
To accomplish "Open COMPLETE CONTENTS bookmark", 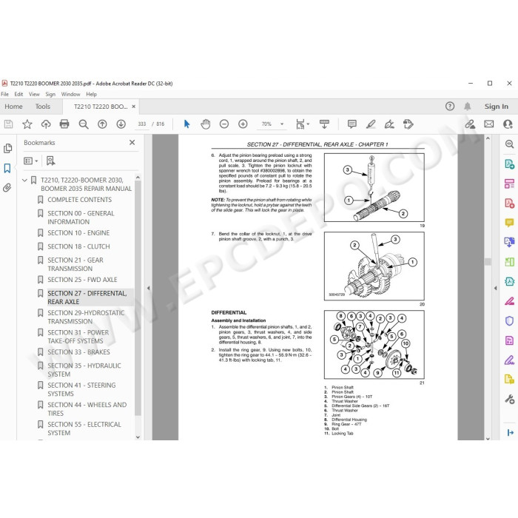I will click(x=80, y=200).
